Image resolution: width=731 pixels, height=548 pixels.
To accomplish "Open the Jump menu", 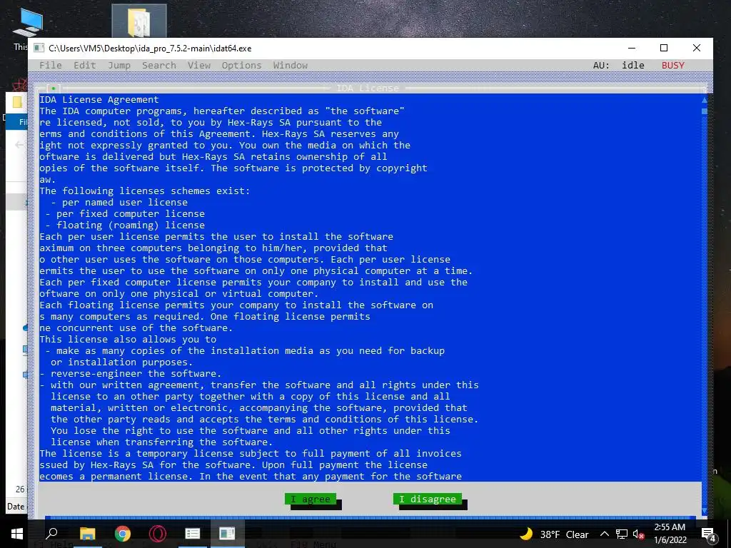I will [119, 65].
